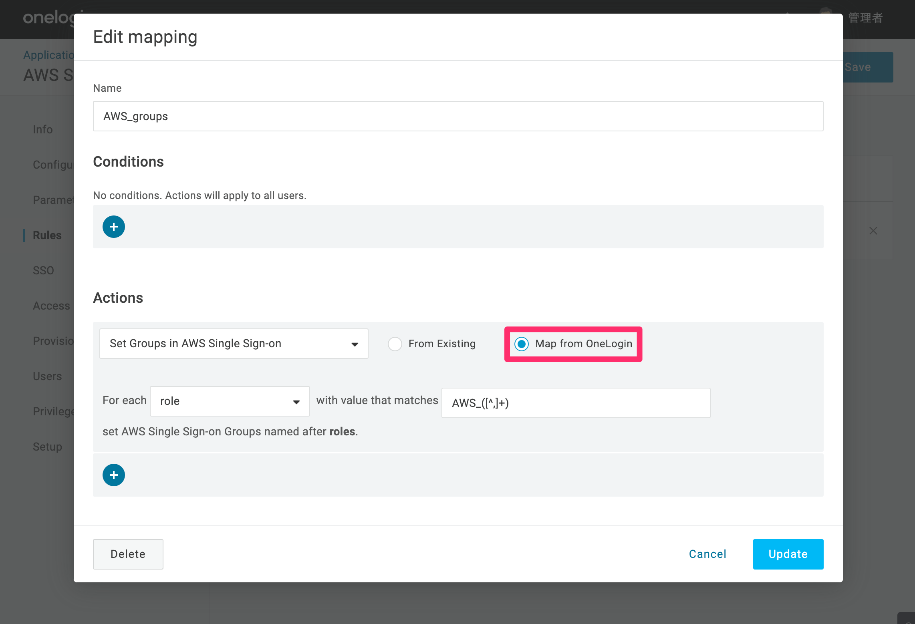The image size is (915, 624).
Task: Click Update to save the mapping
Action: [788, 554]
